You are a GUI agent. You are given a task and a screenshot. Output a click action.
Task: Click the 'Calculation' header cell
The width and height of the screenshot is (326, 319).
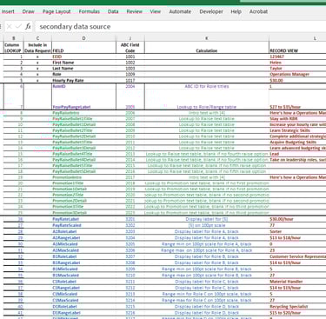(x=207, y=48)
